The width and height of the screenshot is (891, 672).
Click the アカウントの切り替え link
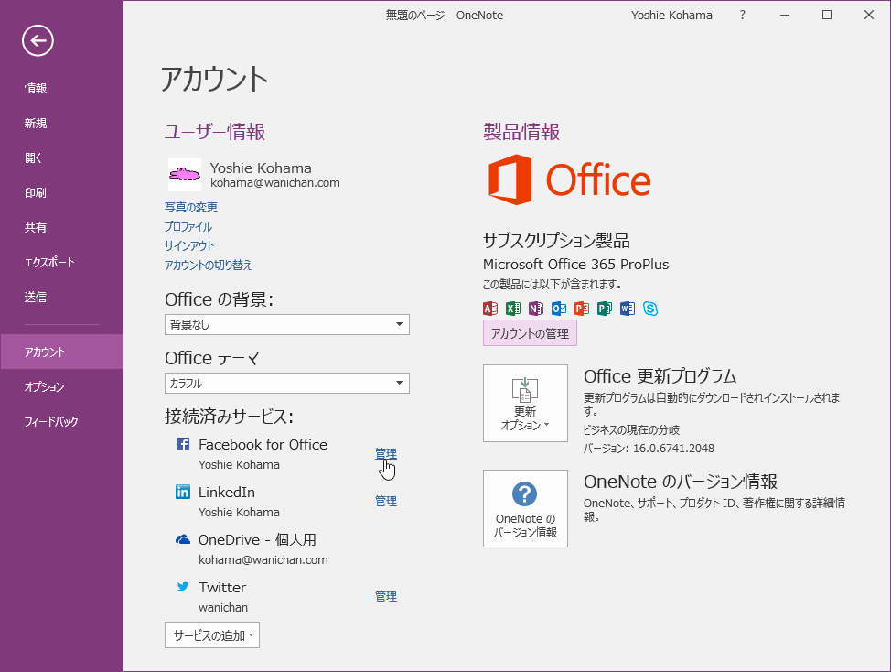[208, 265]
